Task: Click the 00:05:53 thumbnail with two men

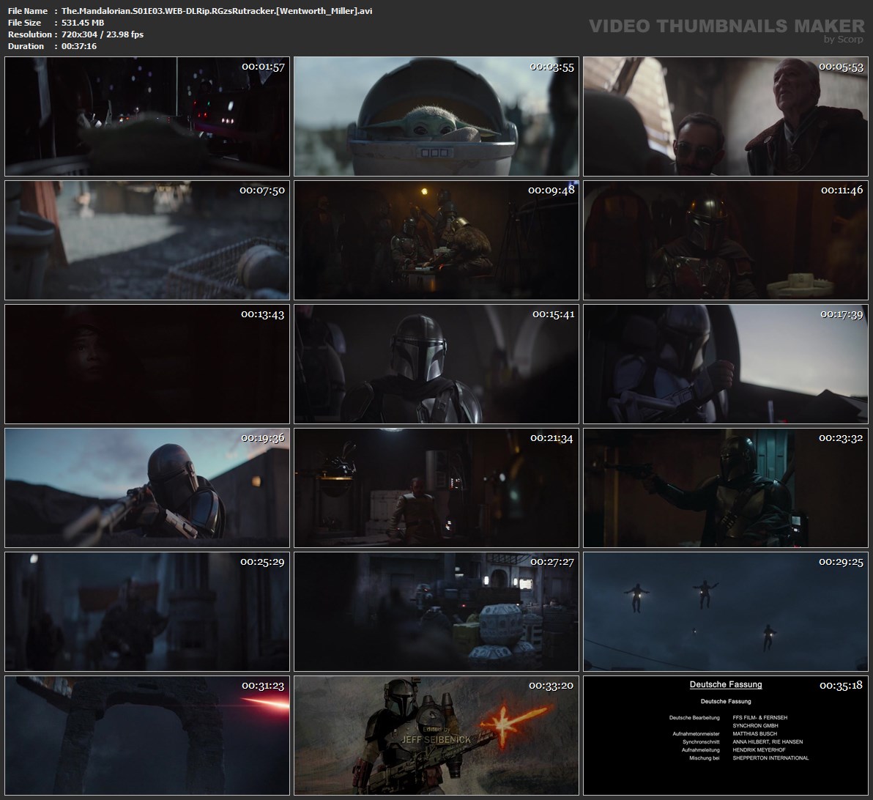Action: coord(726,116)
